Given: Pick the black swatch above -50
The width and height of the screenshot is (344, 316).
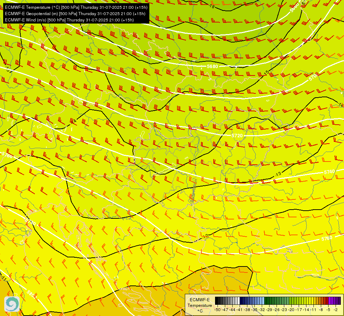Looking at the screenshot, I should (216, 301).
